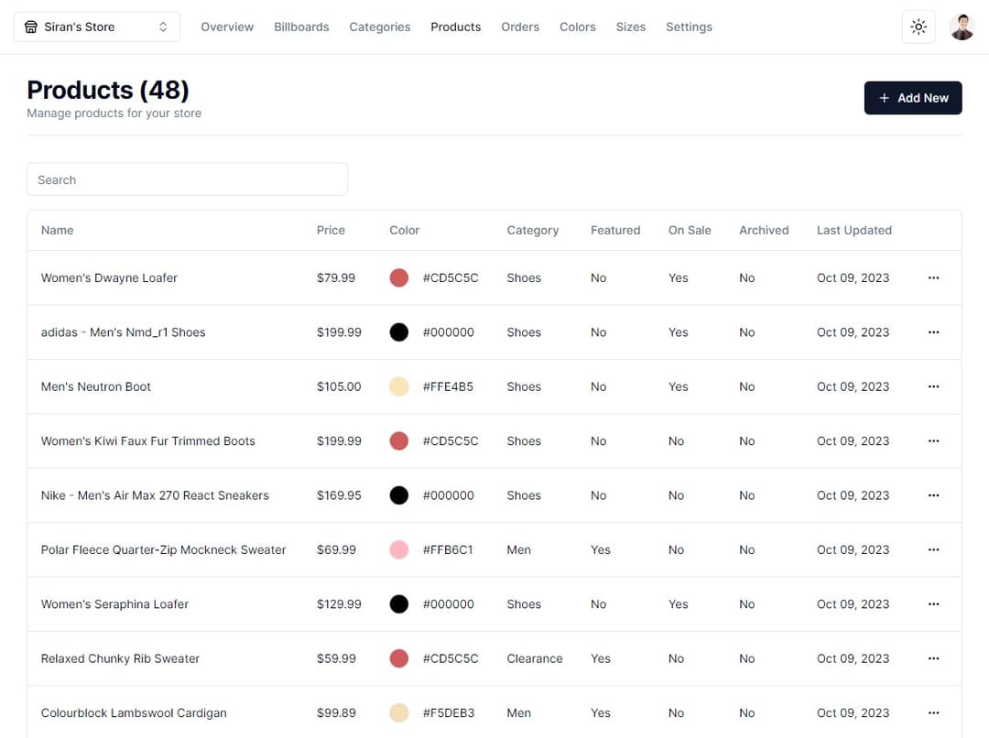Click the Products (48) heading

[x=108, y=91]
